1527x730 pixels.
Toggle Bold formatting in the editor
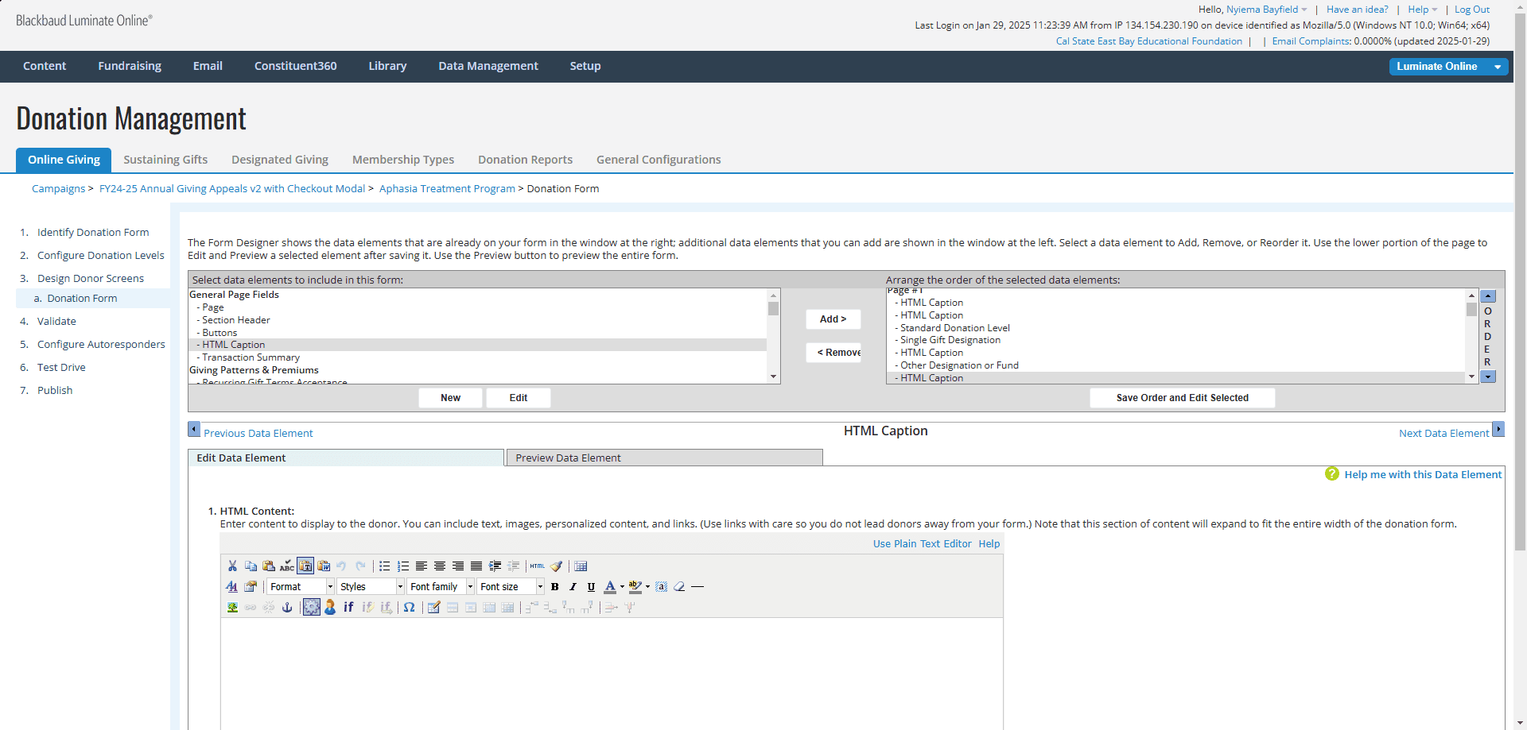[555, 587]
